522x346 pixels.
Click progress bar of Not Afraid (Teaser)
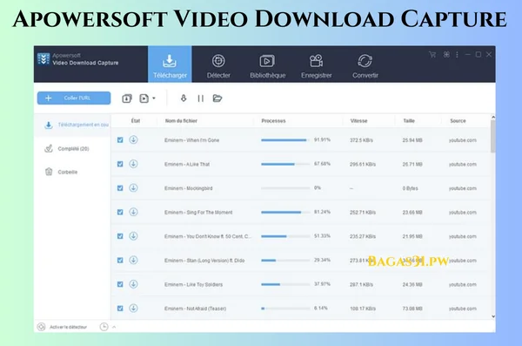pyautogui.click(x=285, y=309)
